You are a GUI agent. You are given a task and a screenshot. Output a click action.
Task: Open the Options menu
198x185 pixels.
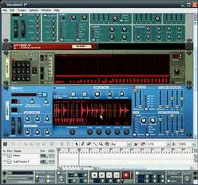click(x=34, y=10)
